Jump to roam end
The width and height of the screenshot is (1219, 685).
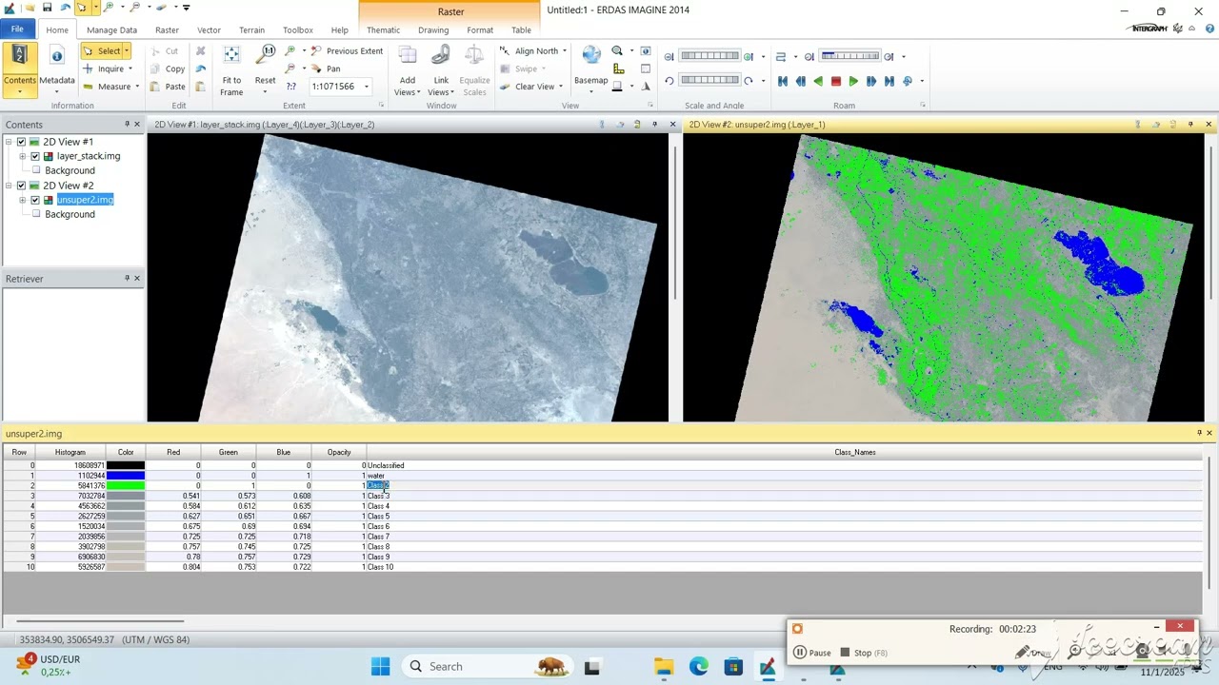pos(889,82)
